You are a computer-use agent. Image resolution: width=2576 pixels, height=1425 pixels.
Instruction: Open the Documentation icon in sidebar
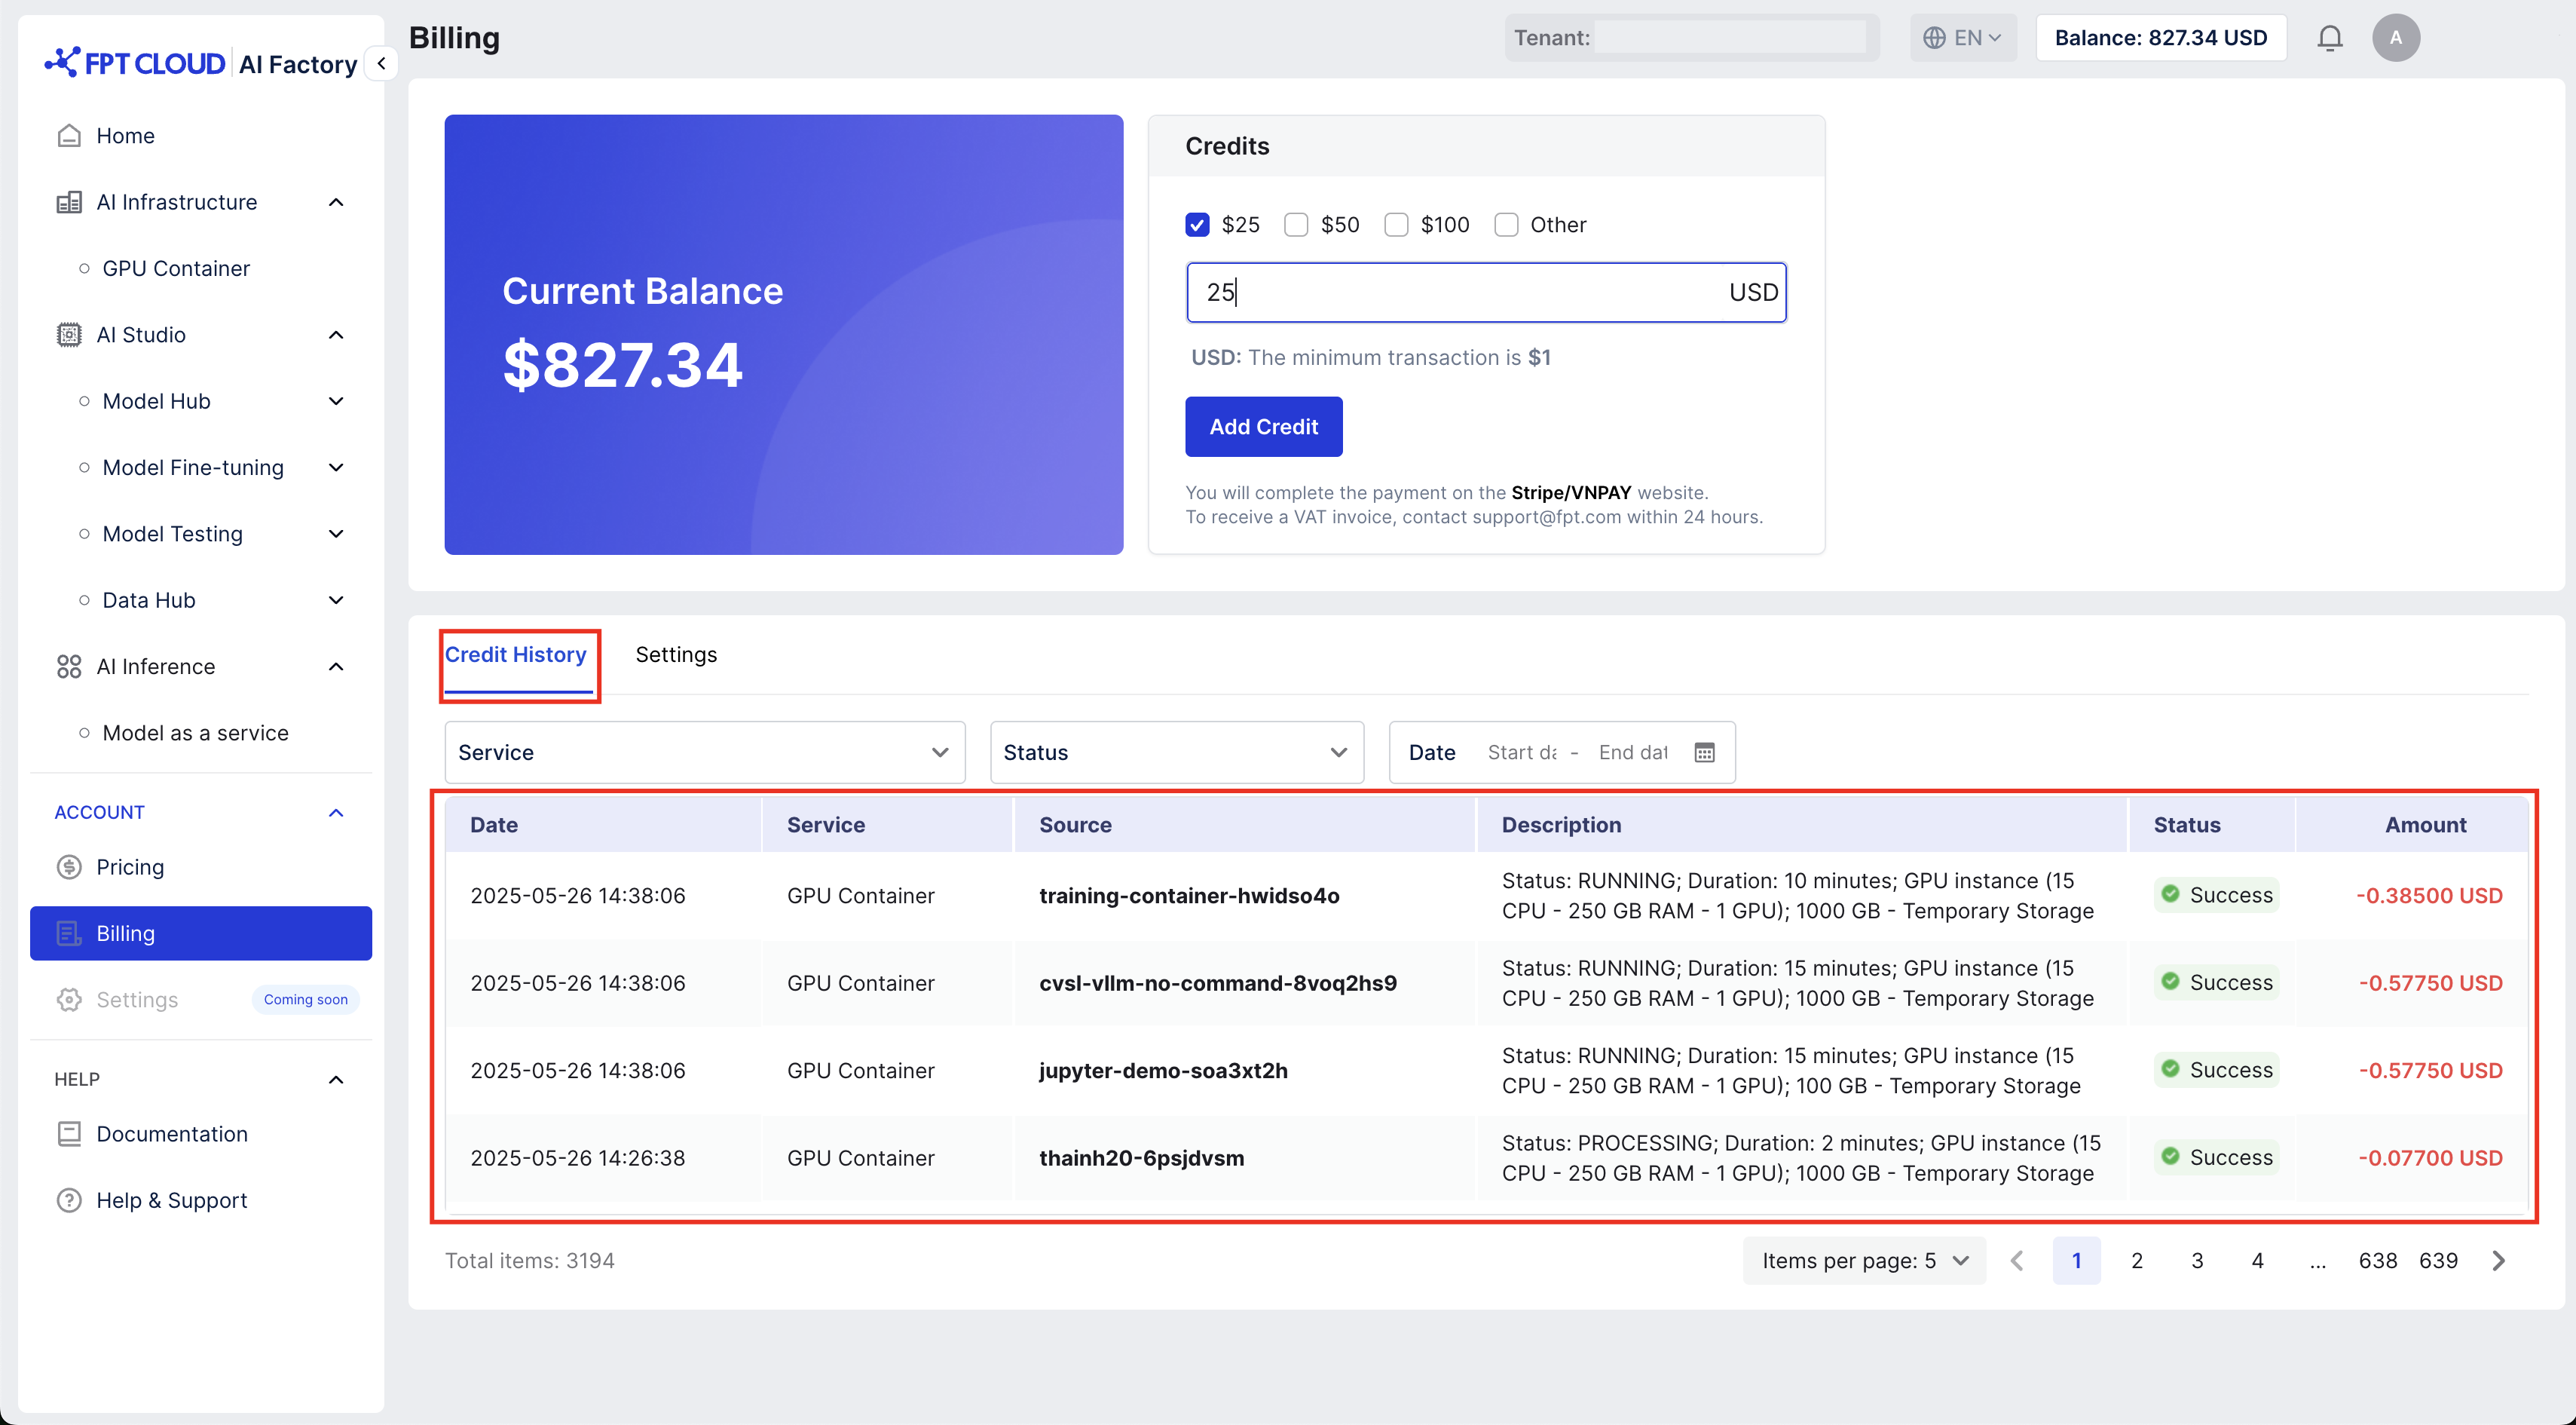(69, 1134)
